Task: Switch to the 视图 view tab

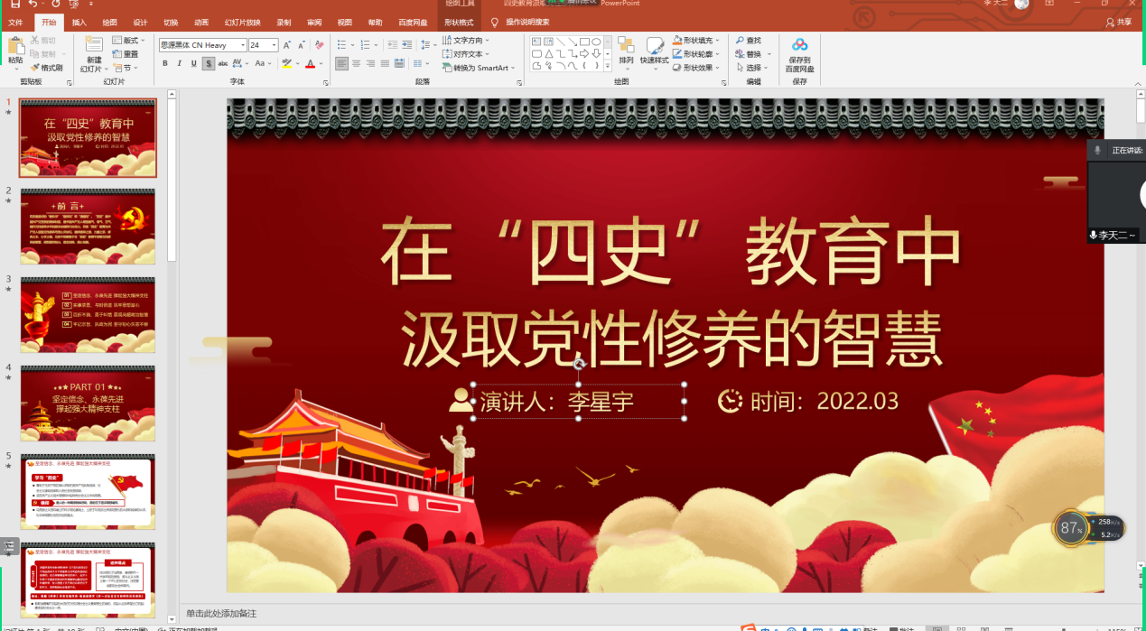Action: [x=345, y=22]
